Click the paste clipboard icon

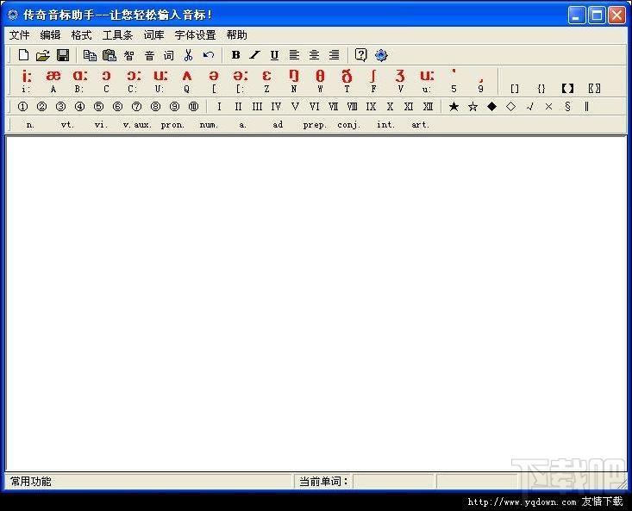tap(110, 55)
